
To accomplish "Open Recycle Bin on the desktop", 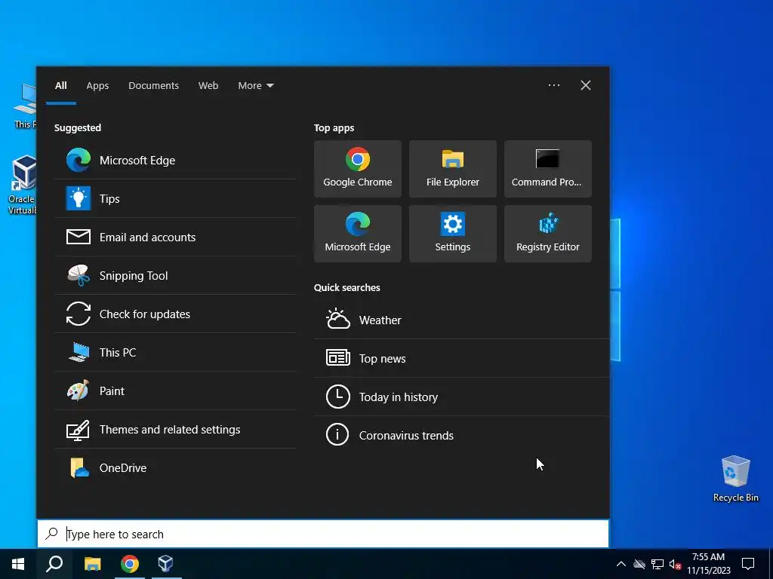I will [735, 479].
